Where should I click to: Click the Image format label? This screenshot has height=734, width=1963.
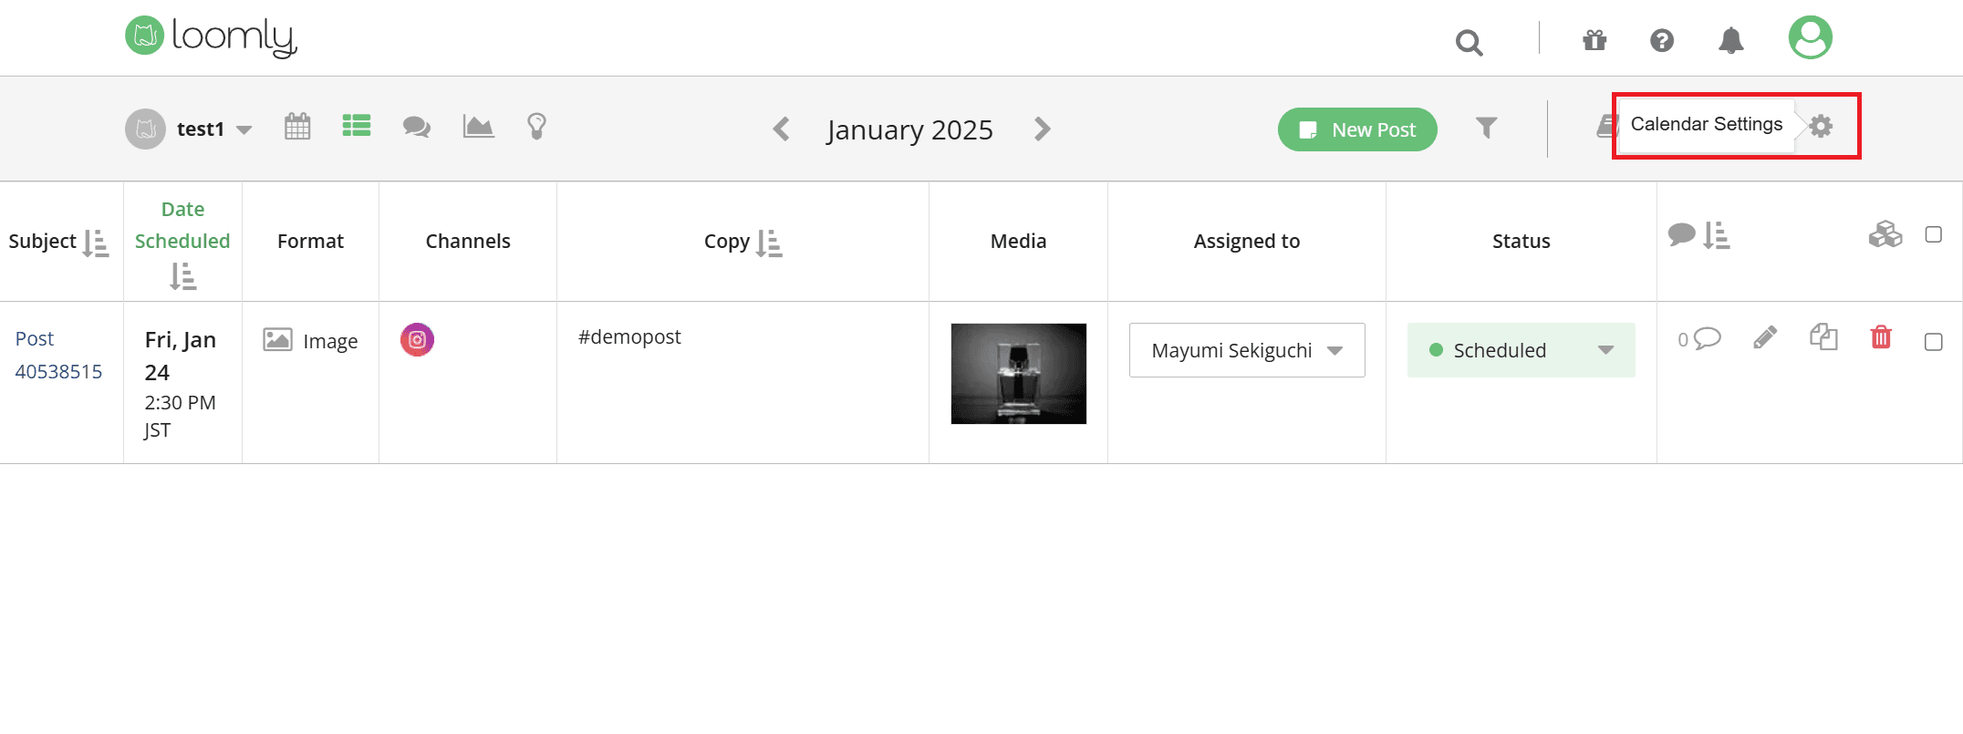pos(330,341)
